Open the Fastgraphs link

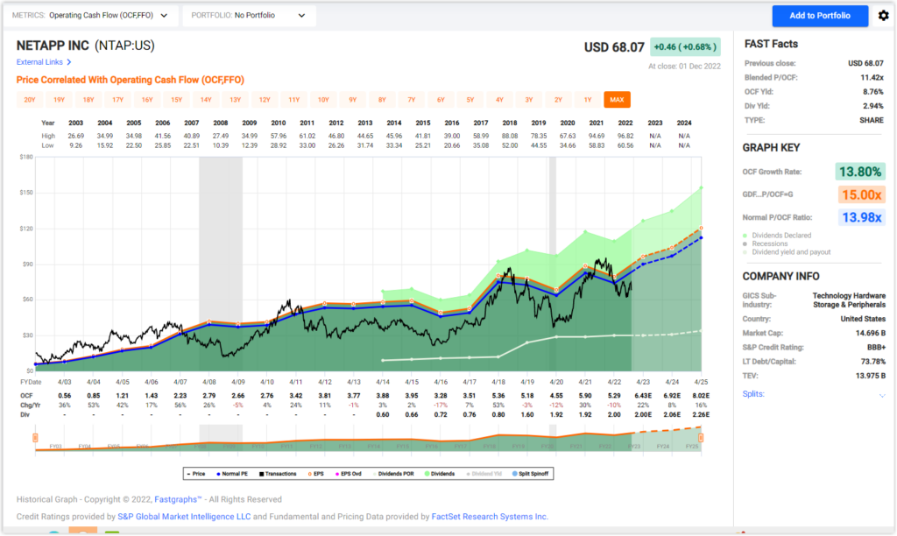coord(178,499)
